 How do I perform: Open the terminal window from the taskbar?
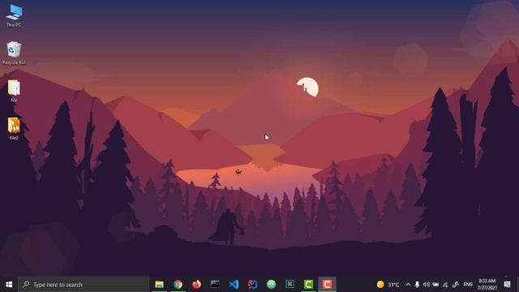pyautogui.click(x=215, y=285)
